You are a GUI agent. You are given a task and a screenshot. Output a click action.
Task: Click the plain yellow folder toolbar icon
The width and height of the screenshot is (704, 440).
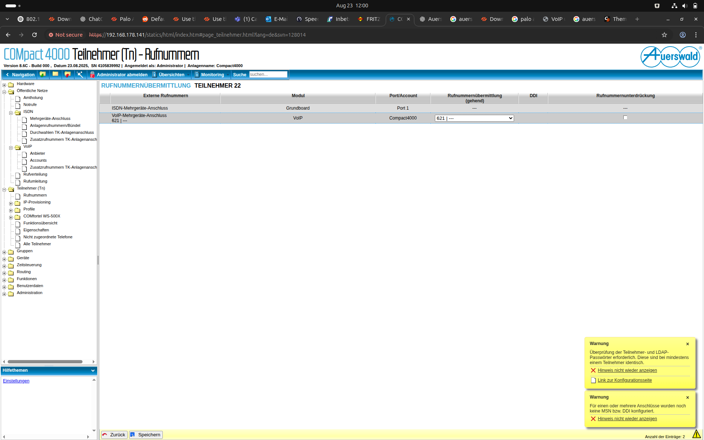(55, 74)
